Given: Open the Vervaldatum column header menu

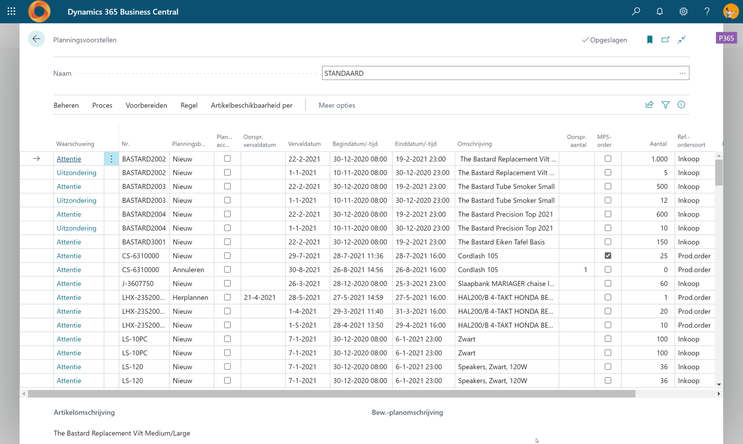Looking at the screenshot, I should 304,144.
